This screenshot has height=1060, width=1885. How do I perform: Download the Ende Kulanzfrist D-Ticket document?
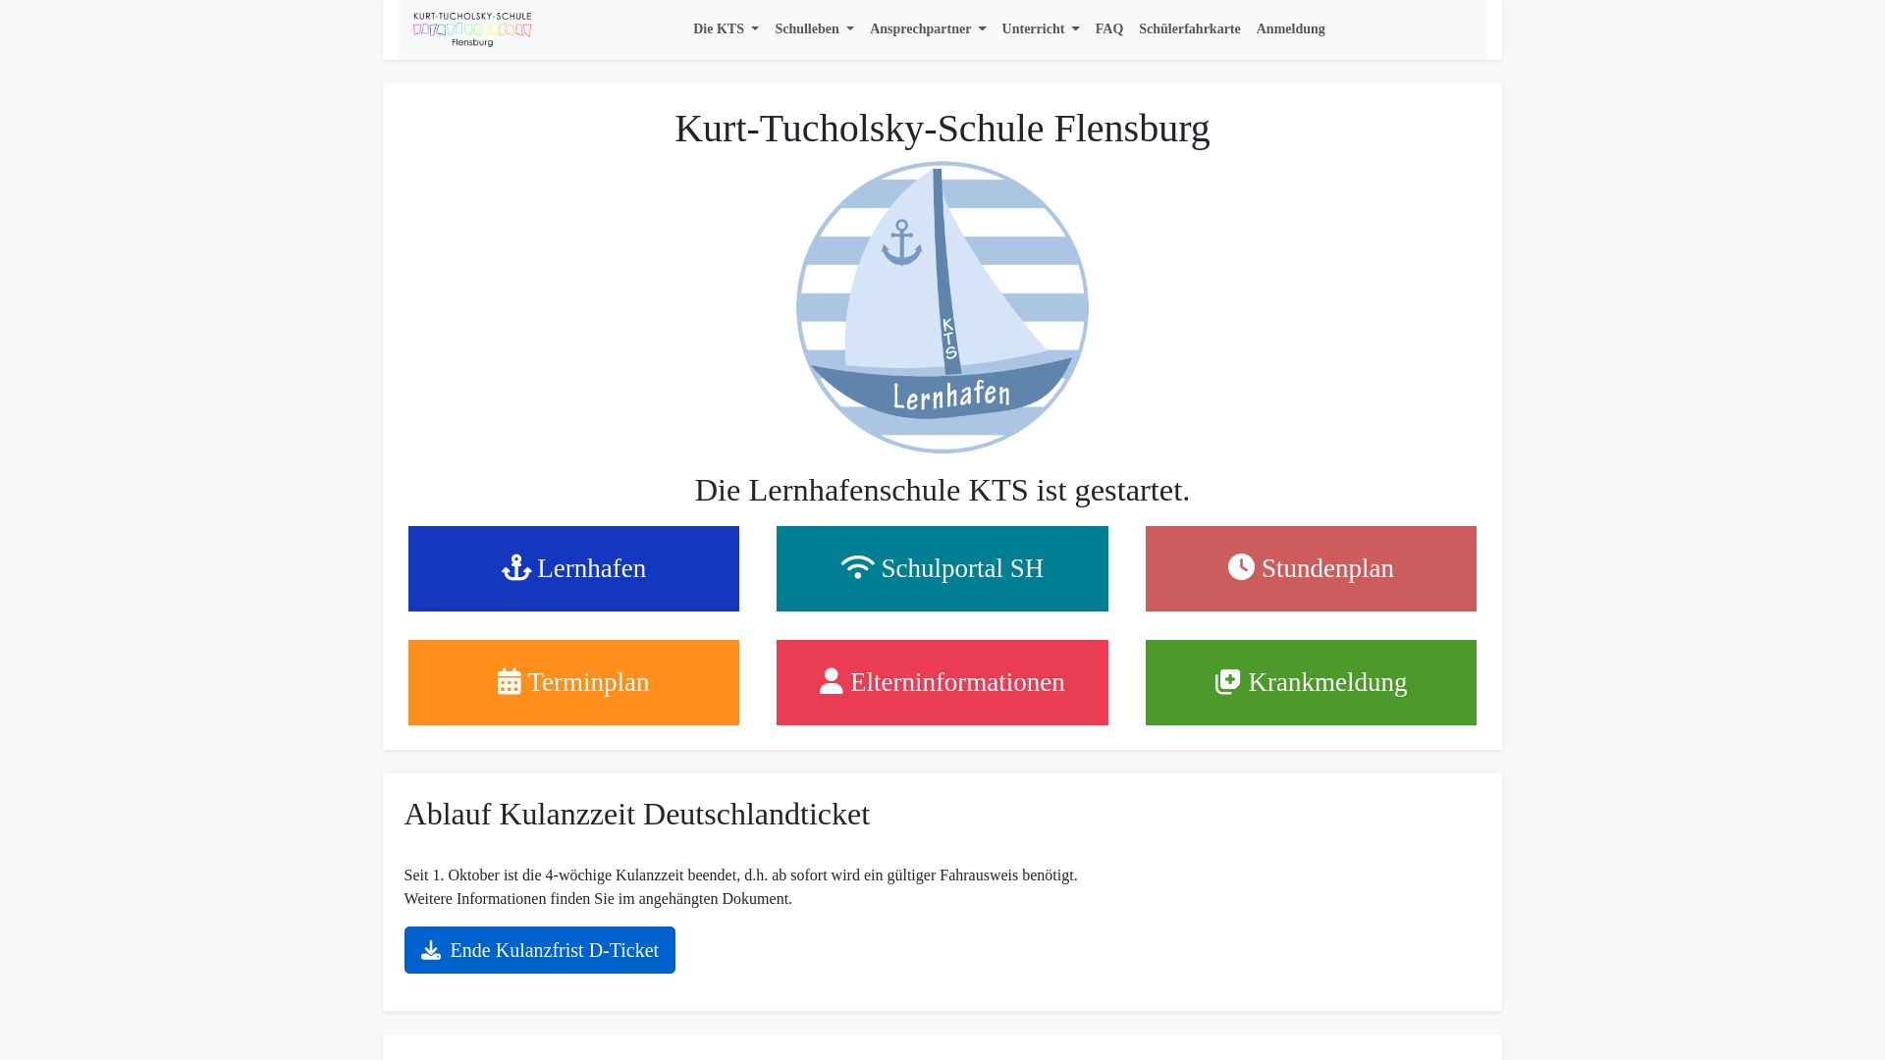540,950
